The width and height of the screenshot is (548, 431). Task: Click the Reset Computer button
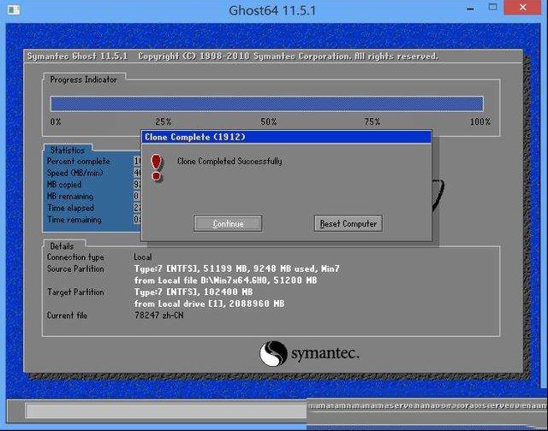click(x=348, y=223)
